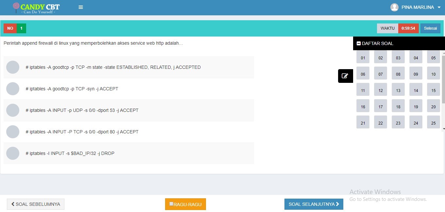
Task: Jump to question 17
Action: pyautogui.click(x=381, y=106)
